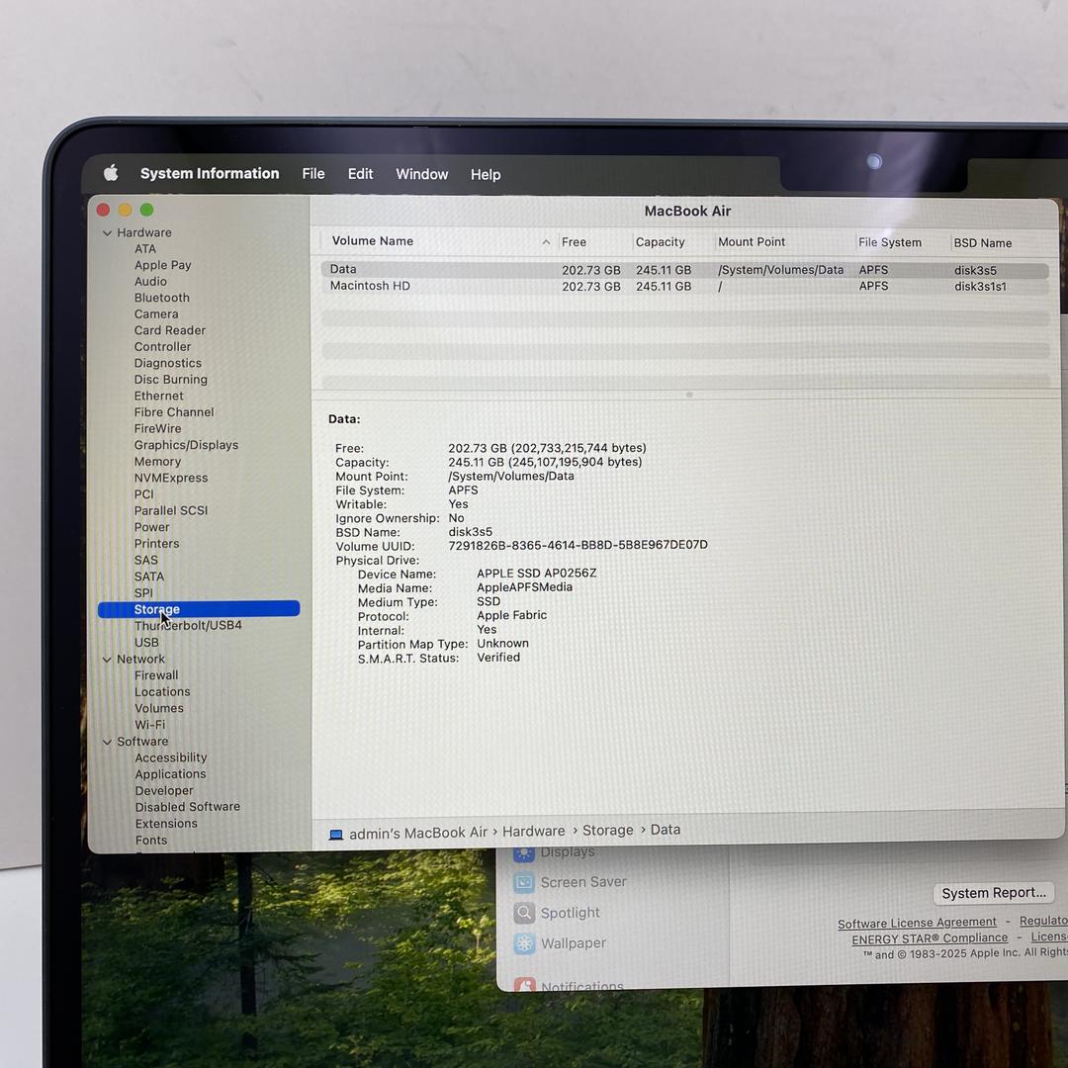The image size is (1068, 1068).
Task: Open the System Information menu
Action: click(x=210, y=174)
